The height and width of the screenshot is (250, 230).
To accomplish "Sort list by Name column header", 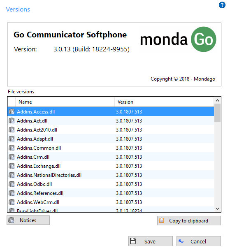I will click(65, 102).
